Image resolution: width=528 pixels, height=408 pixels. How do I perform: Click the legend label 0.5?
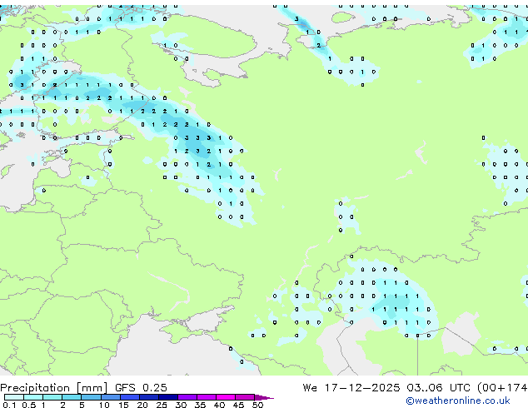(29, 405)
